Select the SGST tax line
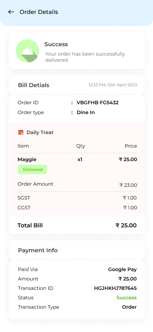This screenshot has width=153, height=332. pyautogui.click(x=77, y=198)
